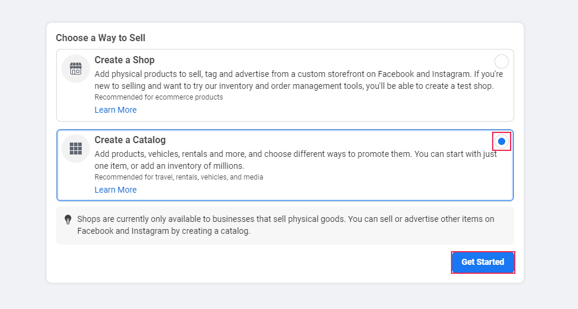Click the Choose a Way to Sell heading

(101, 38)
